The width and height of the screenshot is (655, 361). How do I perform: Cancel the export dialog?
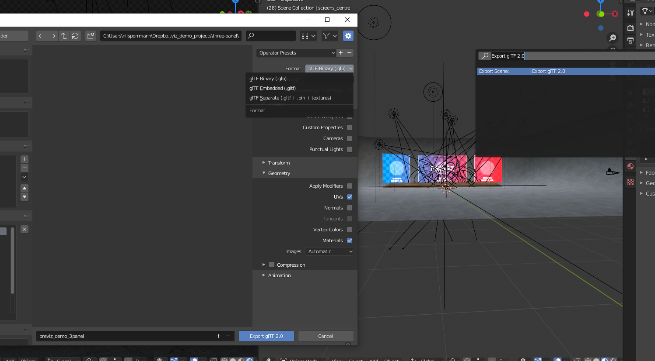point(326,336)
